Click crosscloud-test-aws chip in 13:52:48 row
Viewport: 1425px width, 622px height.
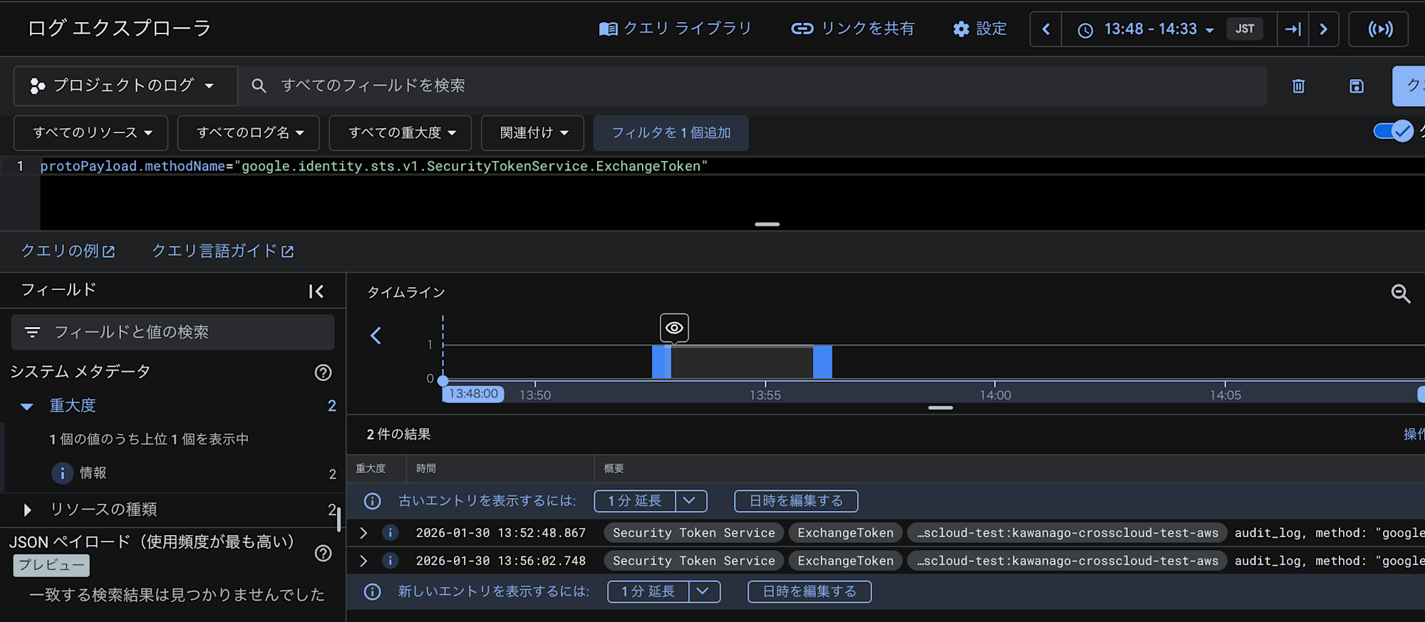(1067, 533)
